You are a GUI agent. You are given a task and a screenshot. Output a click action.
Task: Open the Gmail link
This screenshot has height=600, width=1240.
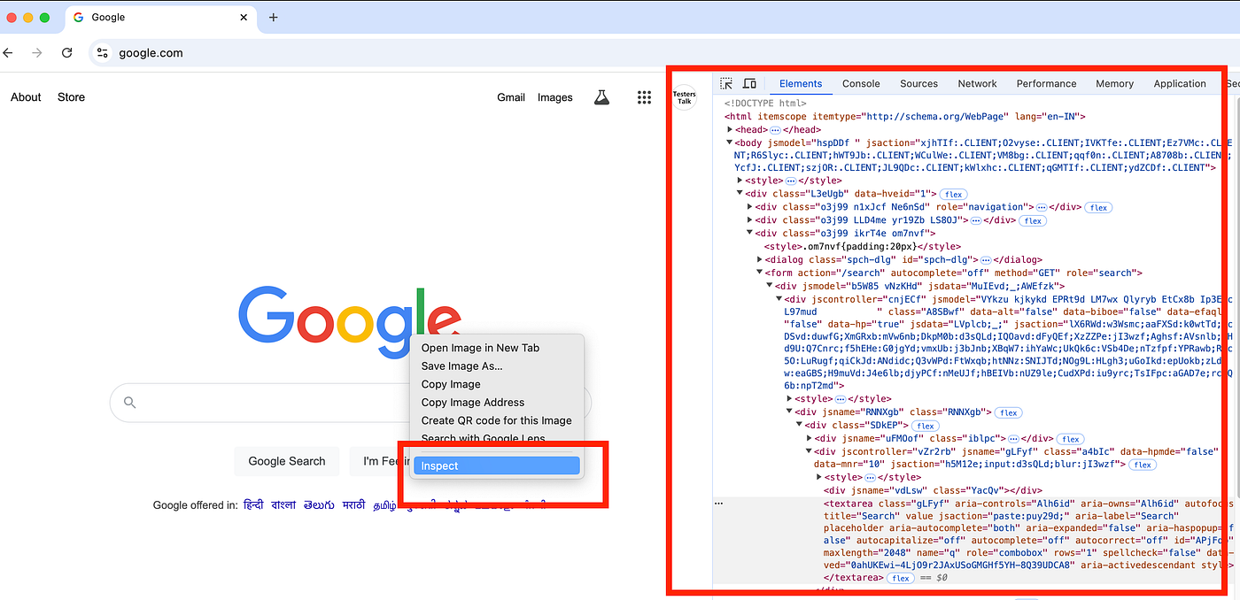[511, 97]
